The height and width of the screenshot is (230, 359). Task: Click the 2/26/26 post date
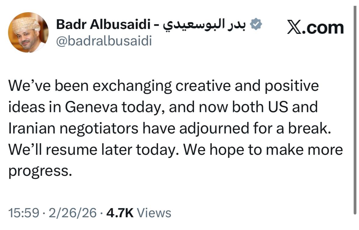pos(72,213)
